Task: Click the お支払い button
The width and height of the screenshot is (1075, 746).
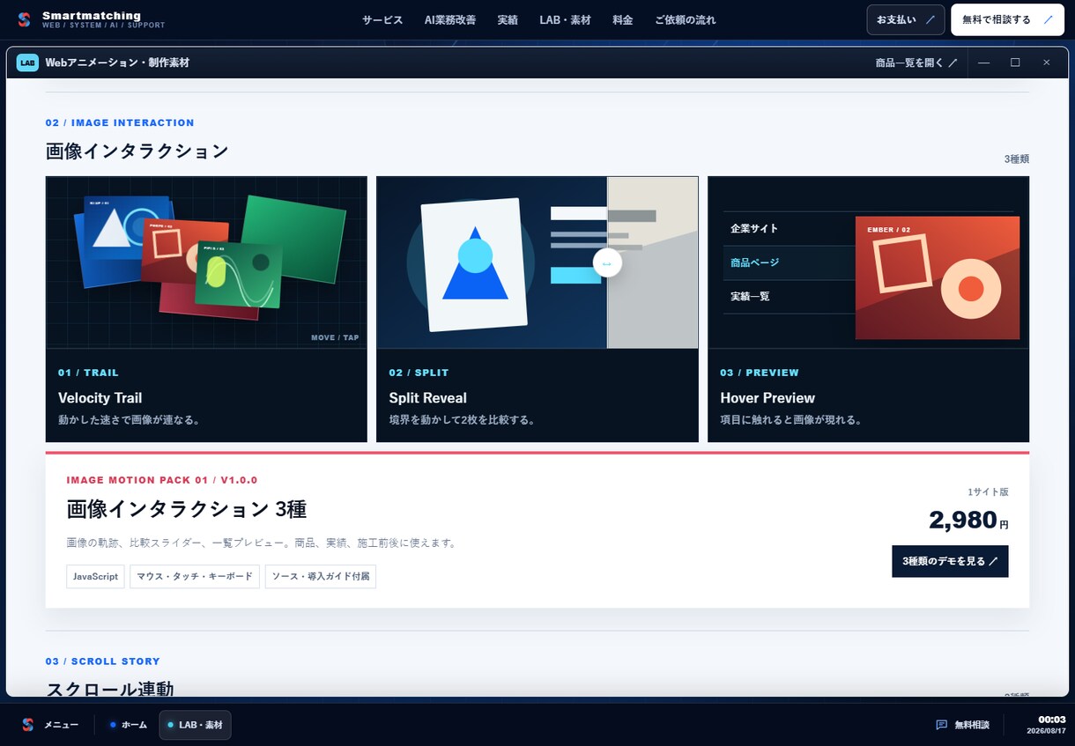Action: 906,19
